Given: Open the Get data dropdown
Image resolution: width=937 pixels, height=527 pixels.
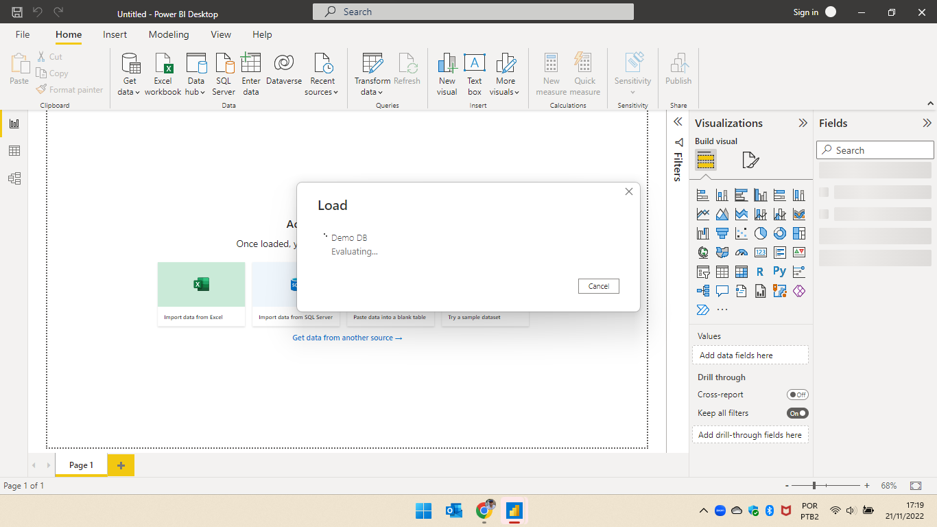Looking at the screenshot, I should [130, 74].
